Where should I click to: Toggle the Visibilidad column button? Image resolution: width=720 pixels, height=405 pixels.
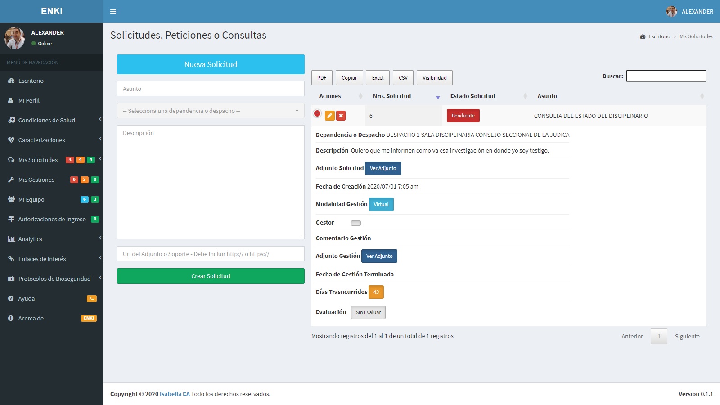tap(434, 78)
